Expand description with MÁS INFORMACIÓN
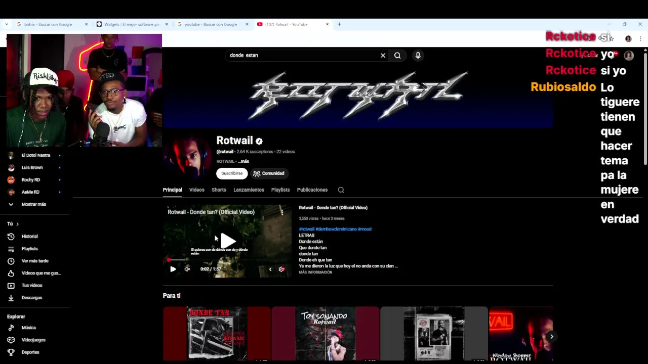 click(x=315, y=272)
